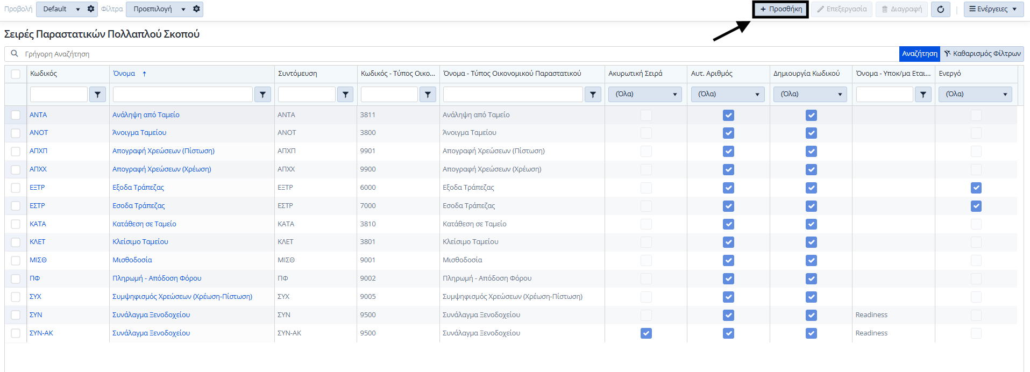Open the Προεπιλογή filter settings gear
The width and height of the screenshot is (1030, 372).
click(196, 9)
